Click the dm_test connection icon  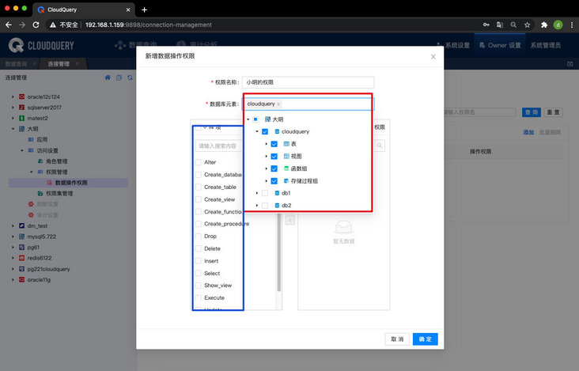coord(22,225)
